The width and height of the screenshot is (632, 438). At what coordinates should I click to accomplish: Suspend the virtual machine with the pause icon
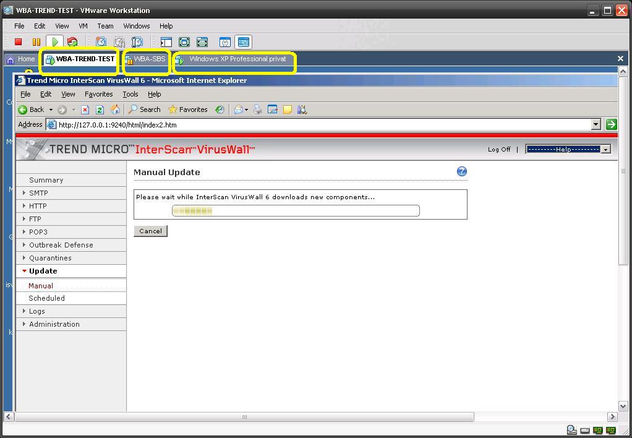tap(36, 41)
